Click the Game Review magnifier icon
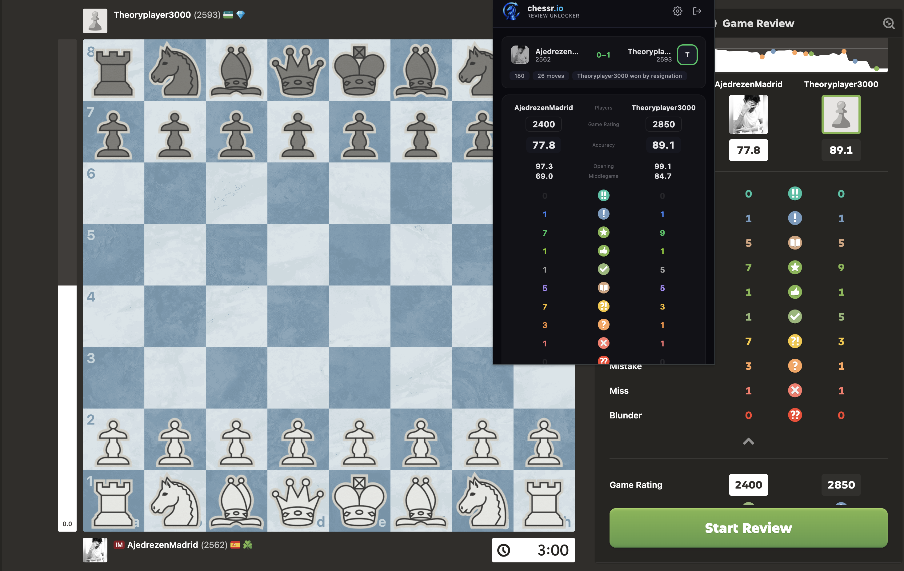The width and height of the screenshot is (904, 571). click(889, 23)
